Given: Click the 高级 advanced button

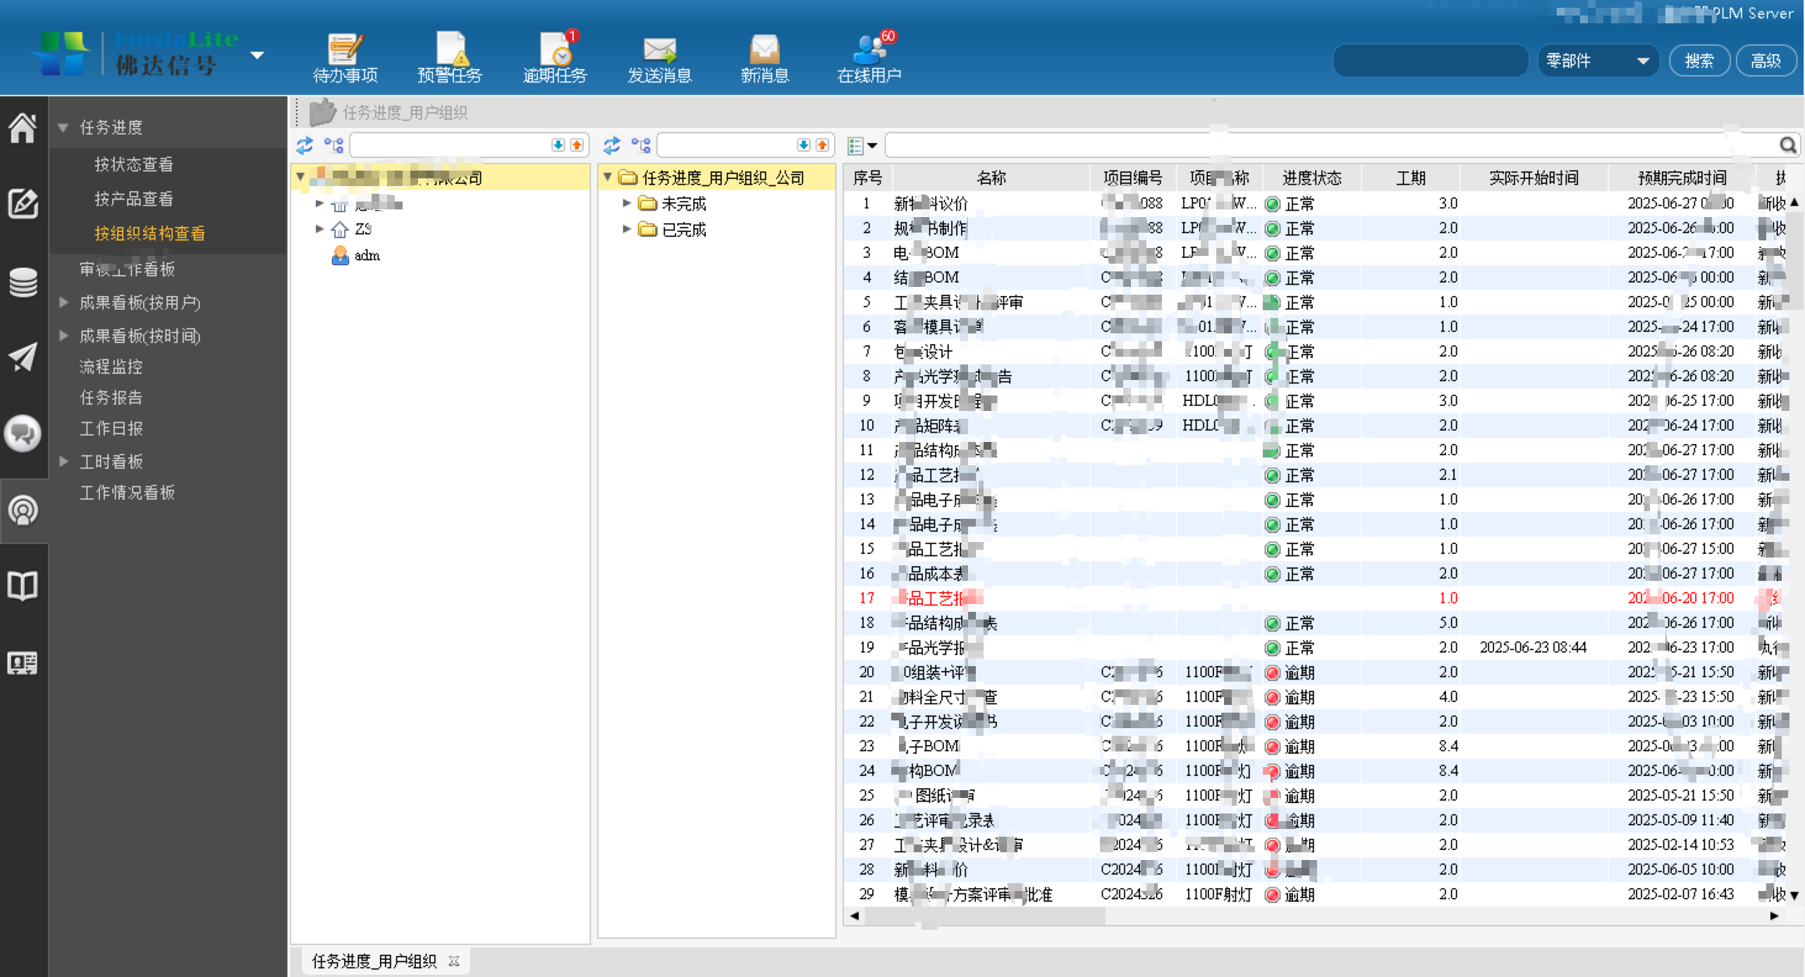Looking at the screenshot, I should point(1766,61).
